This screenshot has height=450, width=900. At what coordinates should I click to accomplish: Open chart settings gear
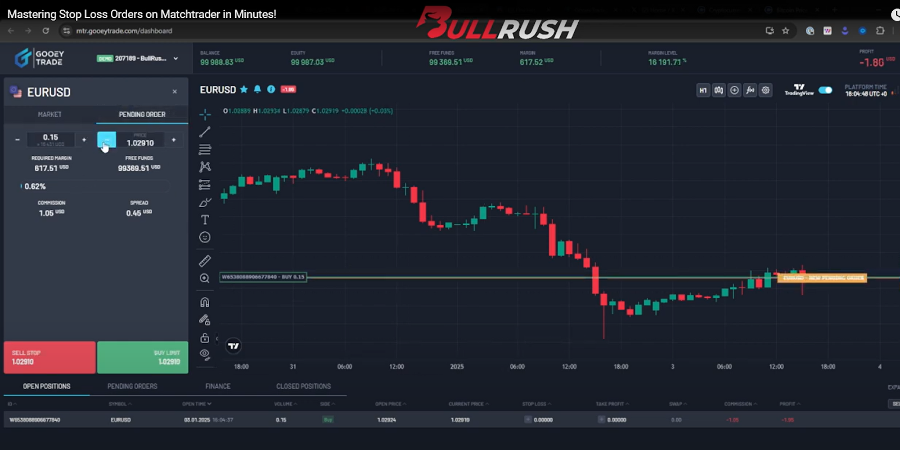766,90
